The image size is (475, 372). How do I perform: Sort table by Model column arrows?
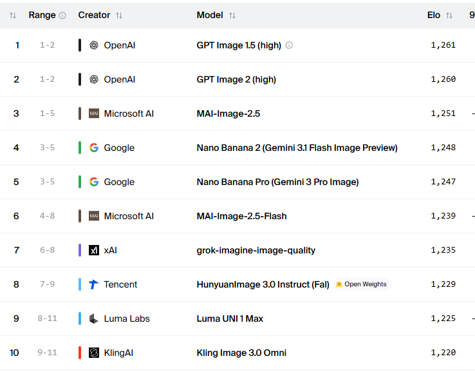[232, 15]
